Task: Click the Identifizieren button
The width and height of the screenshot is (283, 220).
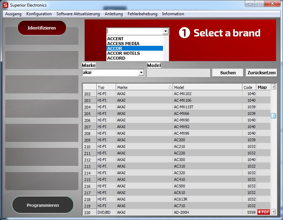Action: 42,28
